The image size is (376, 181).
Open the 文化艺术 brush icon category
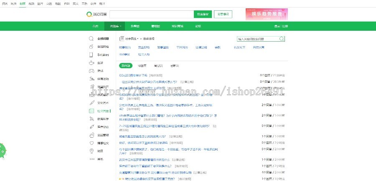(x=91, y=103)
